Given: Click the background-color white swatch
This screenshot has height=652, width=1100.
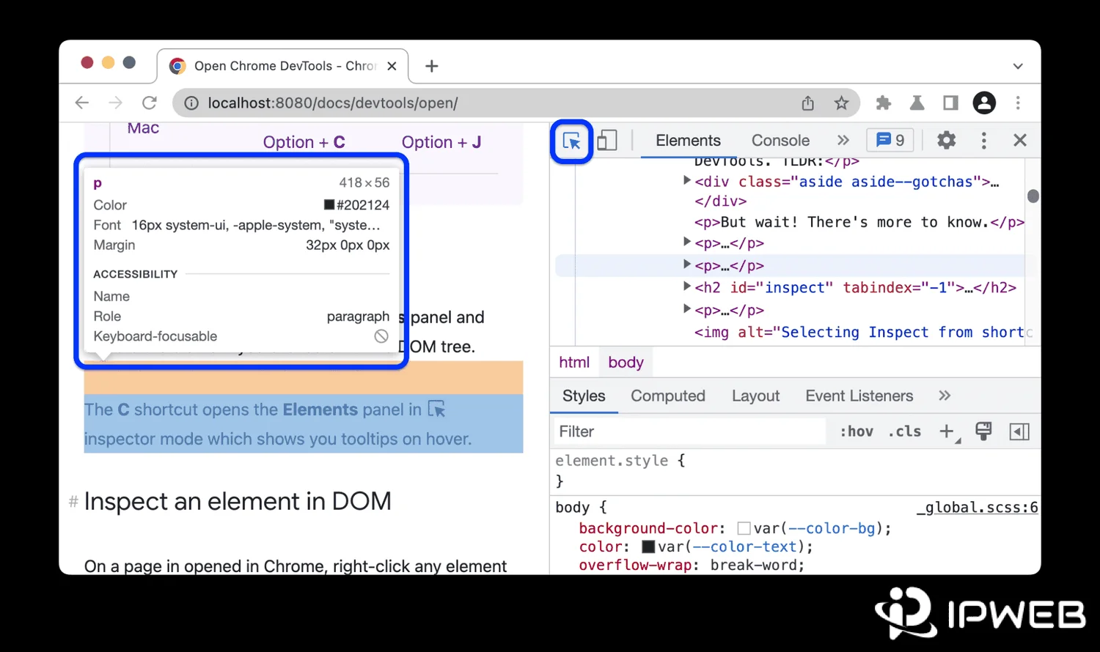Looking at the screenshot, I should click(x=744, y=528).
